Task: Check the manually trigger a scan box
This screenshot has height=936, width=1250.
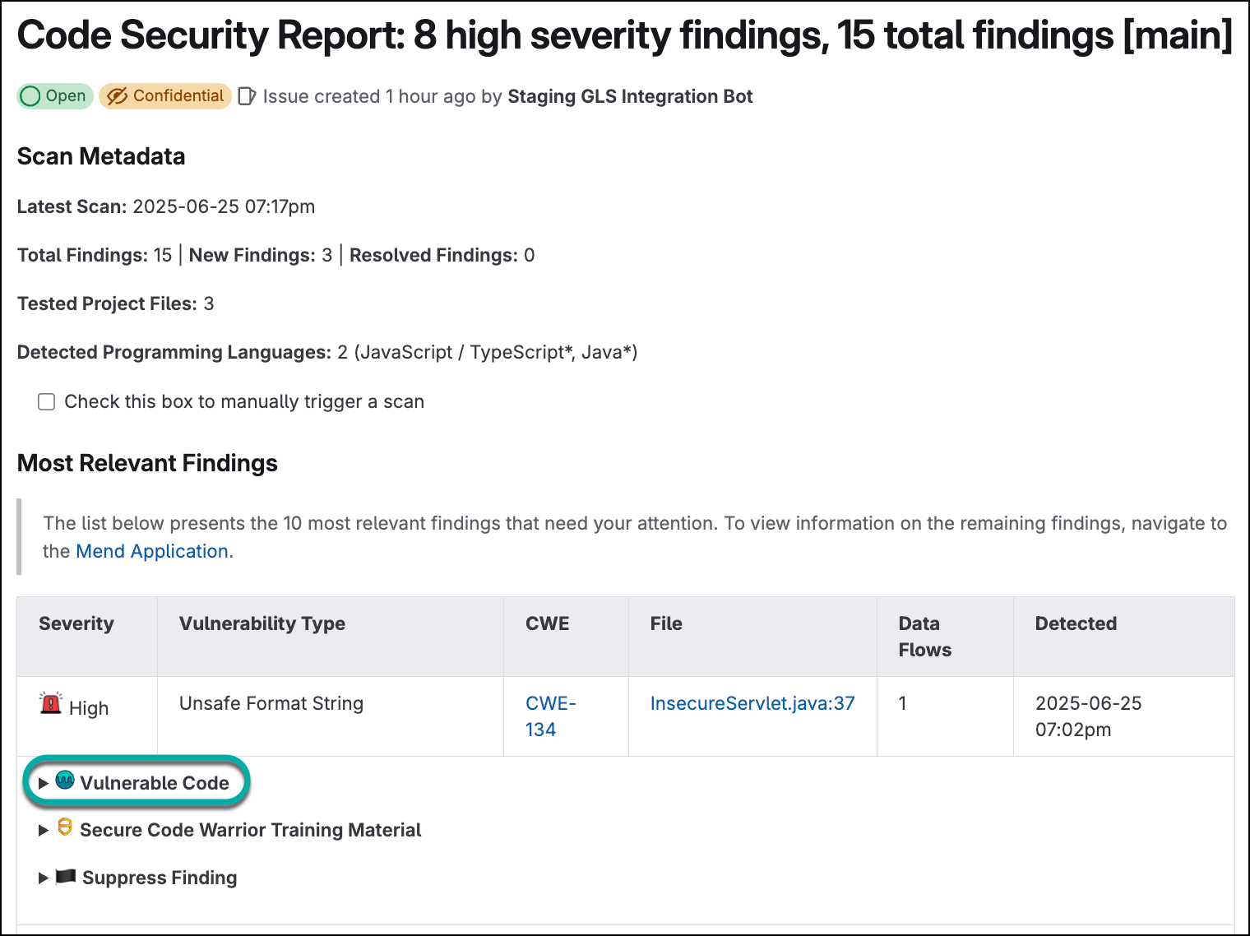Action: click(47, 401)
